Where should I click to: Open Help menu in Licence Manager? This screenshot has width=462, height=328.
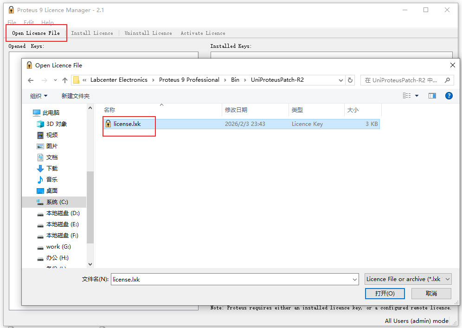[47, 22]
